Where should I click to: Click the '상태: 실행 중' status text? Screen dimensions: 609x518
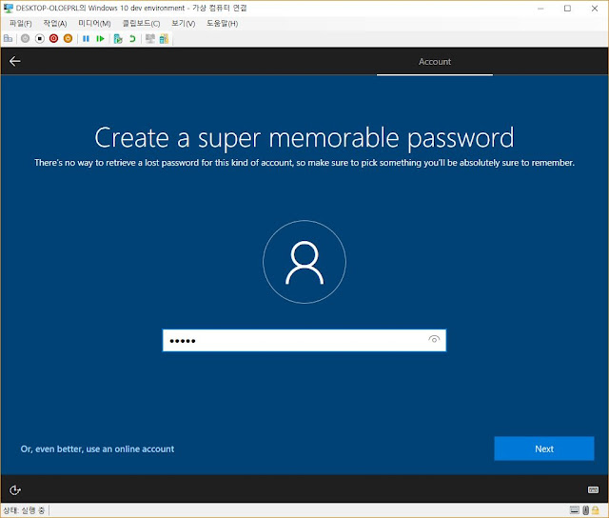coord(24,510)
